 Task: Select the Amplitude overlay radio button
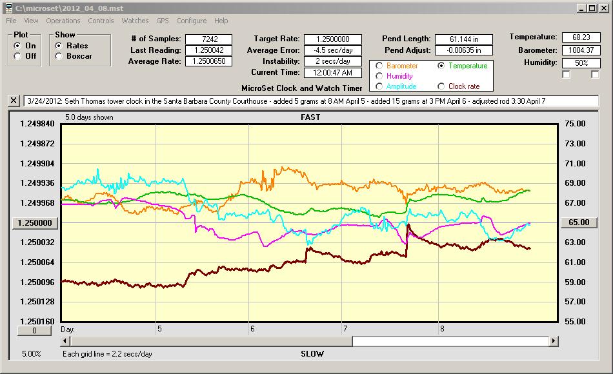point(379,86)
